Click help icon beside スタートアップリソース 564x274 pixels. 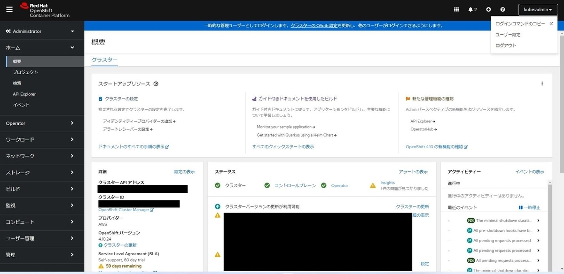pyautogui.click(x=156, y=84)
